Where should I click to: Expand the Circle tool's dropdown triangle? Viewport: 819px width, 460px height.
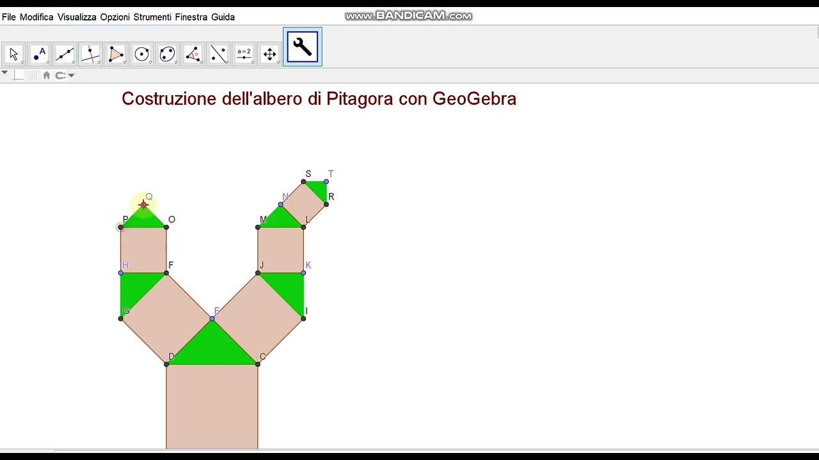click(150, 63)
